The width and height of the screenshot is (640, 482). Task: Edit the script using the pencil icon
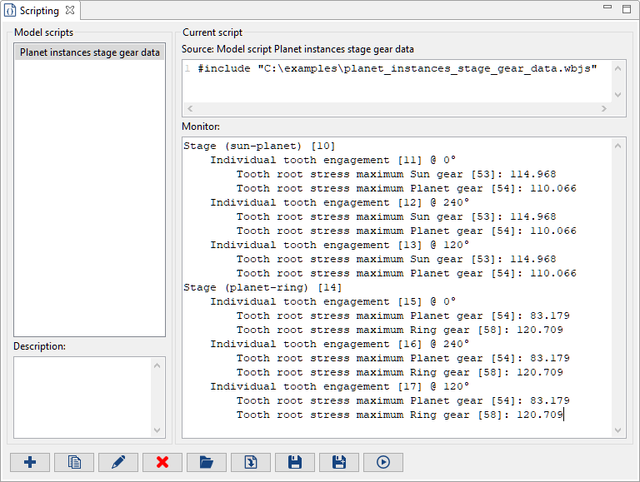coord(118,462)
